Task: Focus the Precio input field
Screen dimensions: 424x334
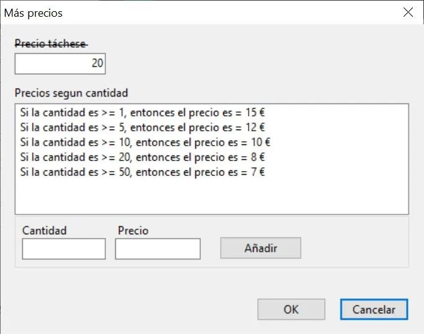Action: click(x=157, y=248)
